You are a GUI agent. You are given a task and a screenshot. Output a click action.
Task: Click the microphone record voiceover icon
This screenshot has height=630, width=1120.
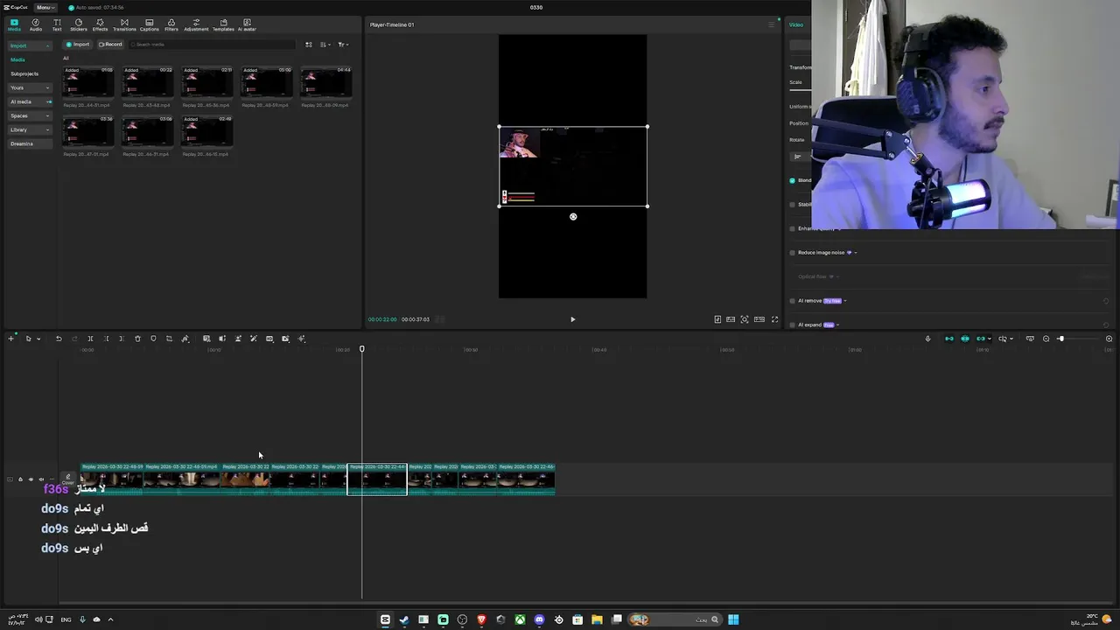pos(927,339)
